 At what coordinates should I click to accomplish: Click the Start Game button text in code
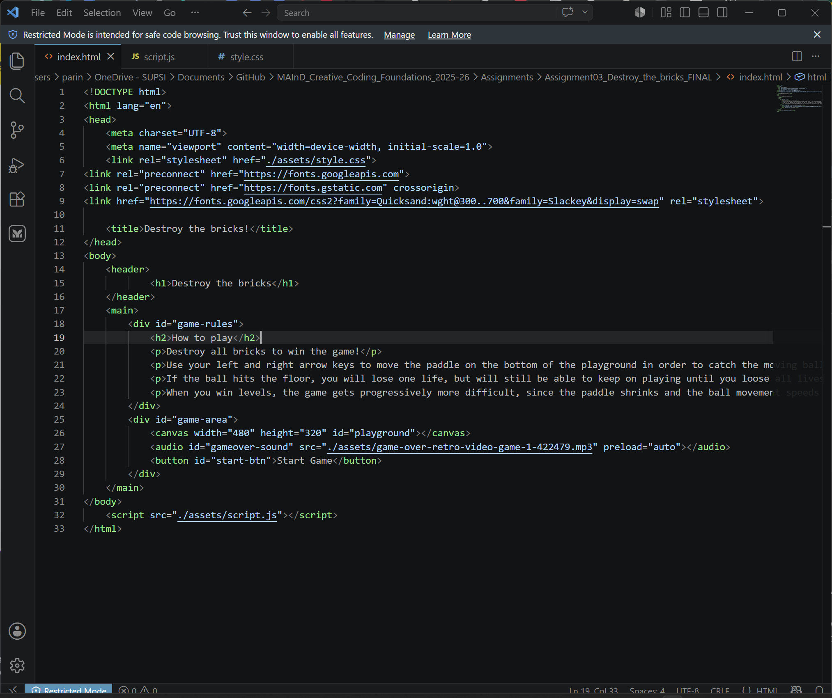coord(304,460)
